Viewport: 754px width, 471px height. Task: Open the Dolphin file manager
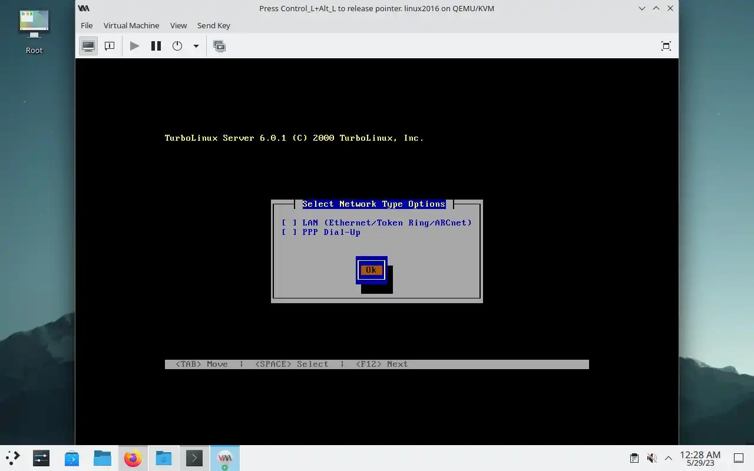click(102, 458)
